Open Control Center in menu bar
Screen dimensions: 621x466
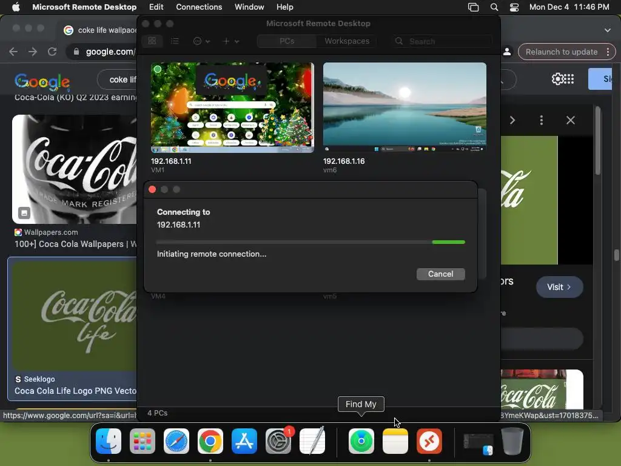pyautogui.click(x=514, y=7)
